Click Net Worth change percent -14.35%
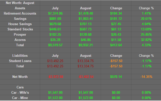This screenshot has height=101, width=161. coord(146,77)
